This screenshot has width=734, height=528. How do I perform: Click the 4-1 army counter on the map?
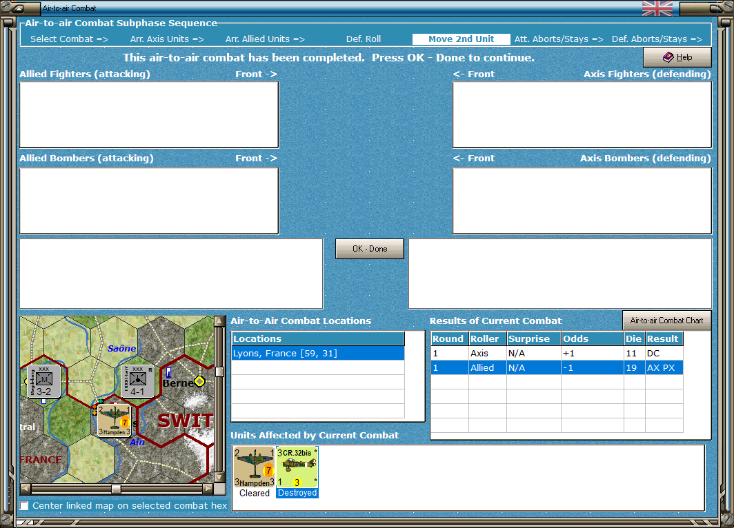point(138,382)
